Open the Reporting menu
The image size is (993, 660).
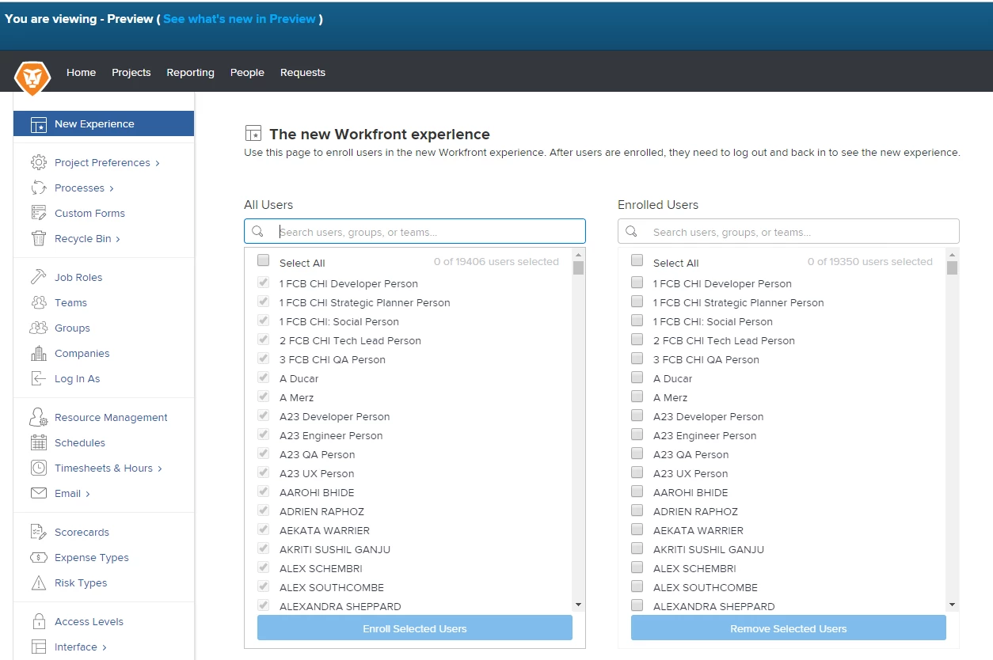190,72
